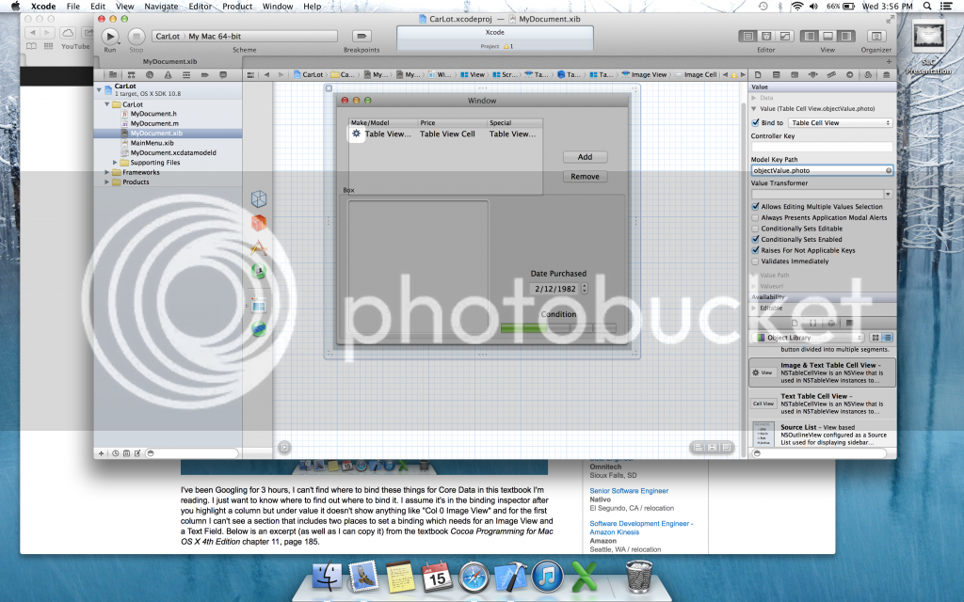Image resolution: width=964 pixels, height=602 pixels.
Task: Open the Window menu
Action: tap(278, 7)
